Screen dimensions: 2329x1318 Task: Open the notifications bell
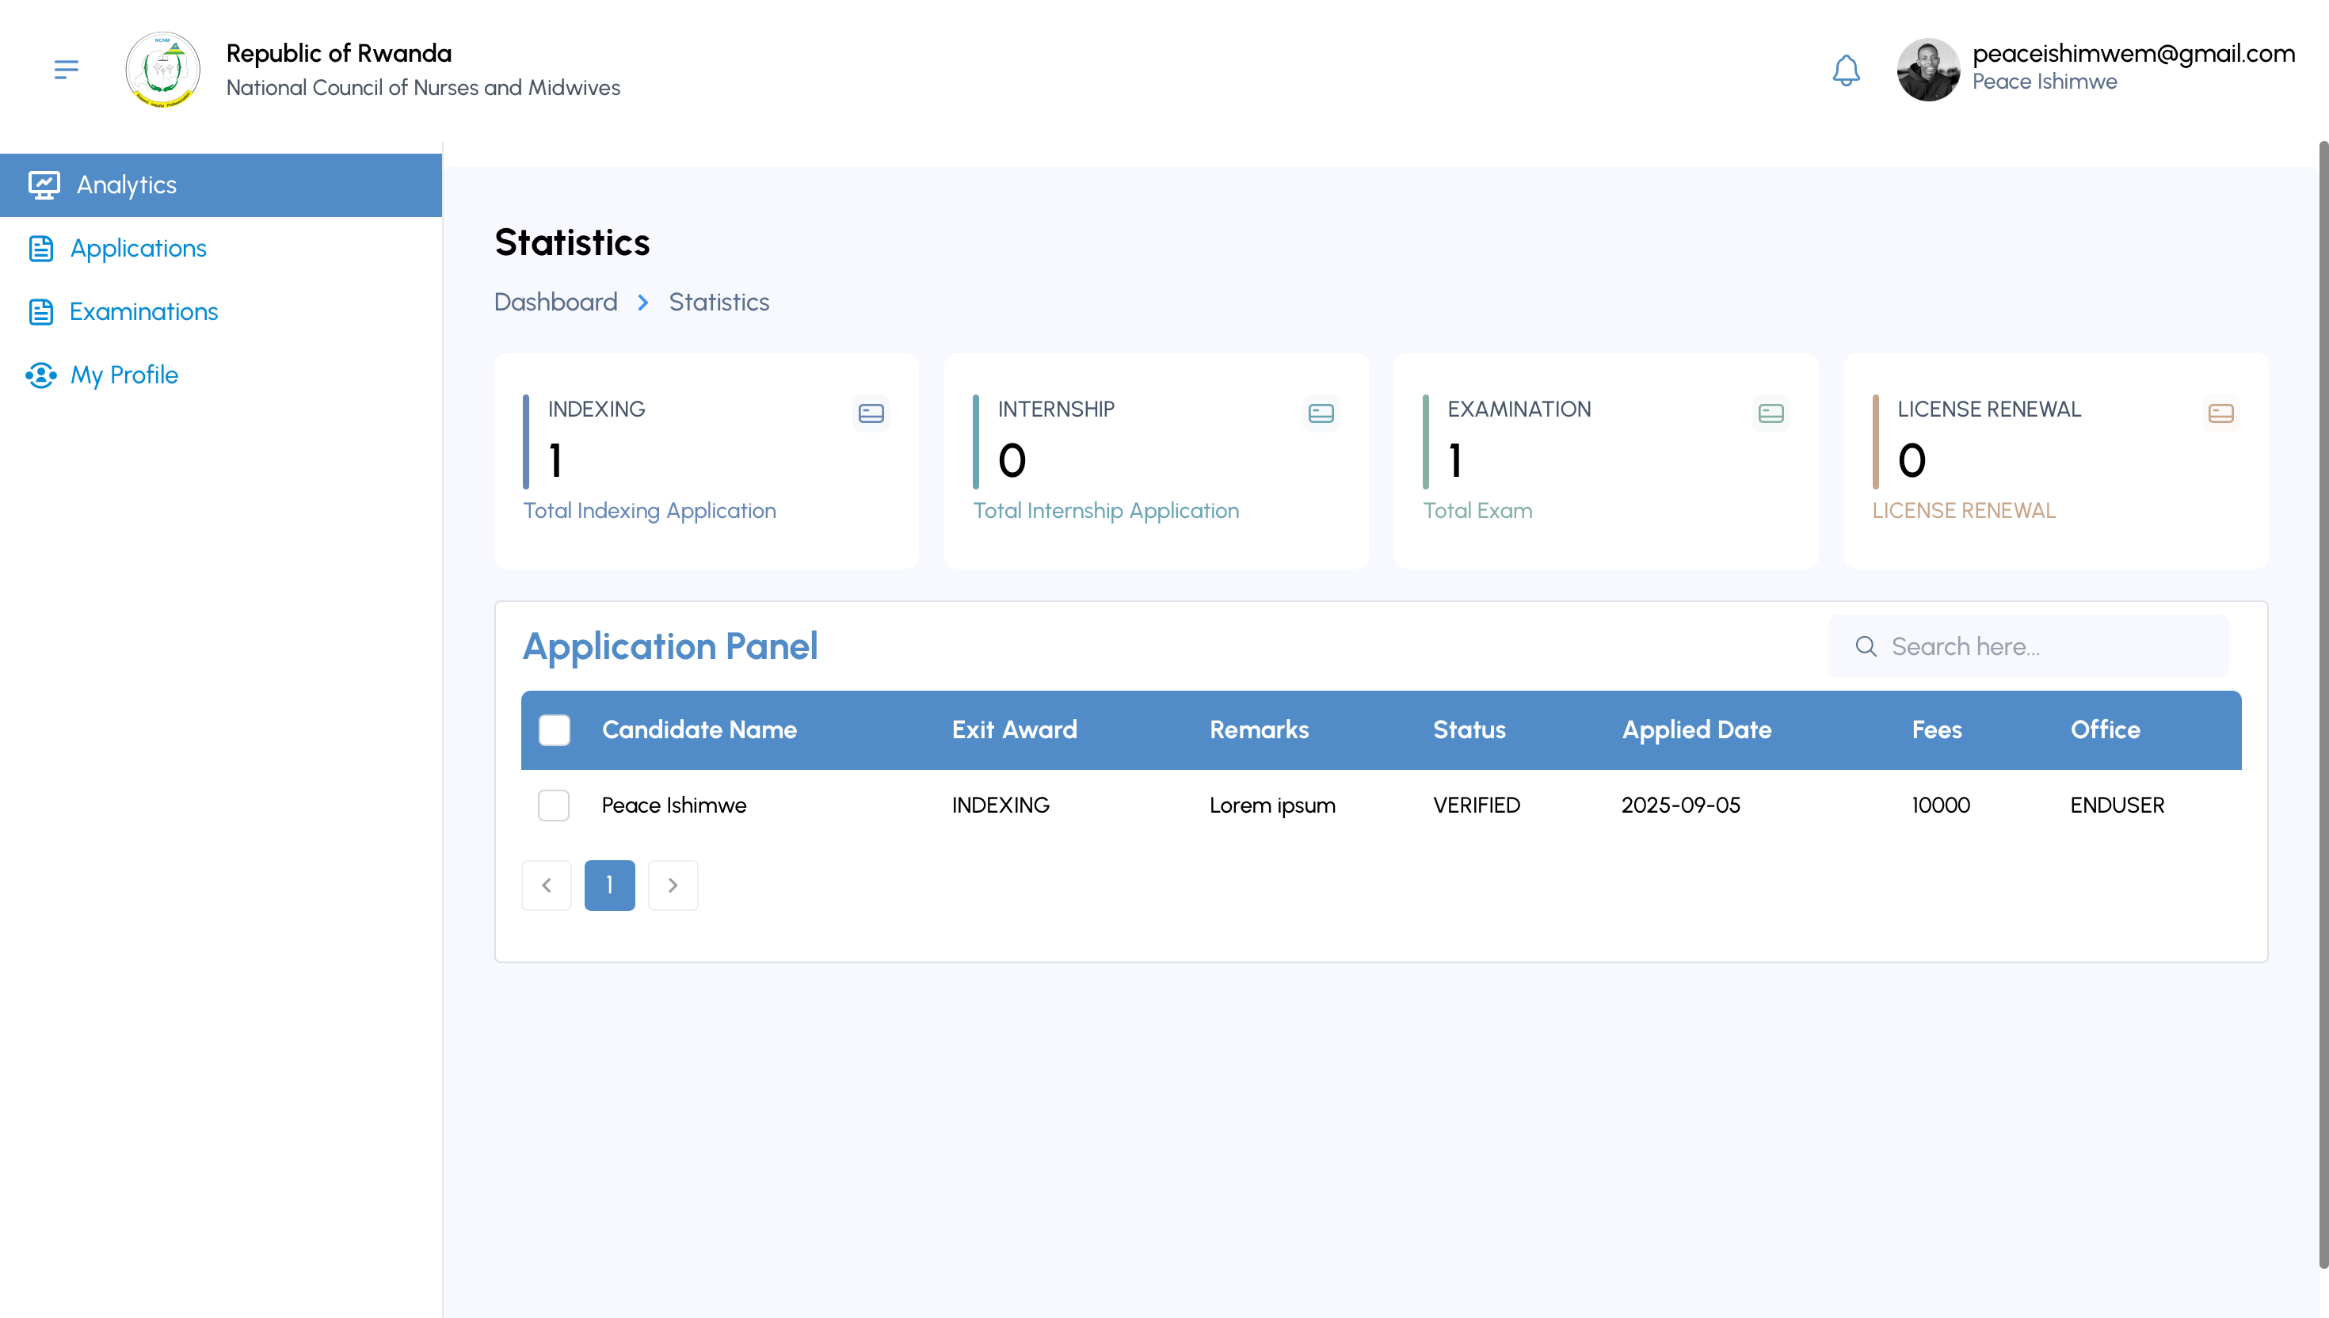(x=1846, y=70)
